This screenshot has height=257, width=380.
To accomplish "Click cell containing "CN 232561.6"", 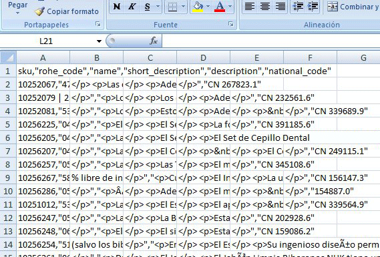I will tap(256, 97).
